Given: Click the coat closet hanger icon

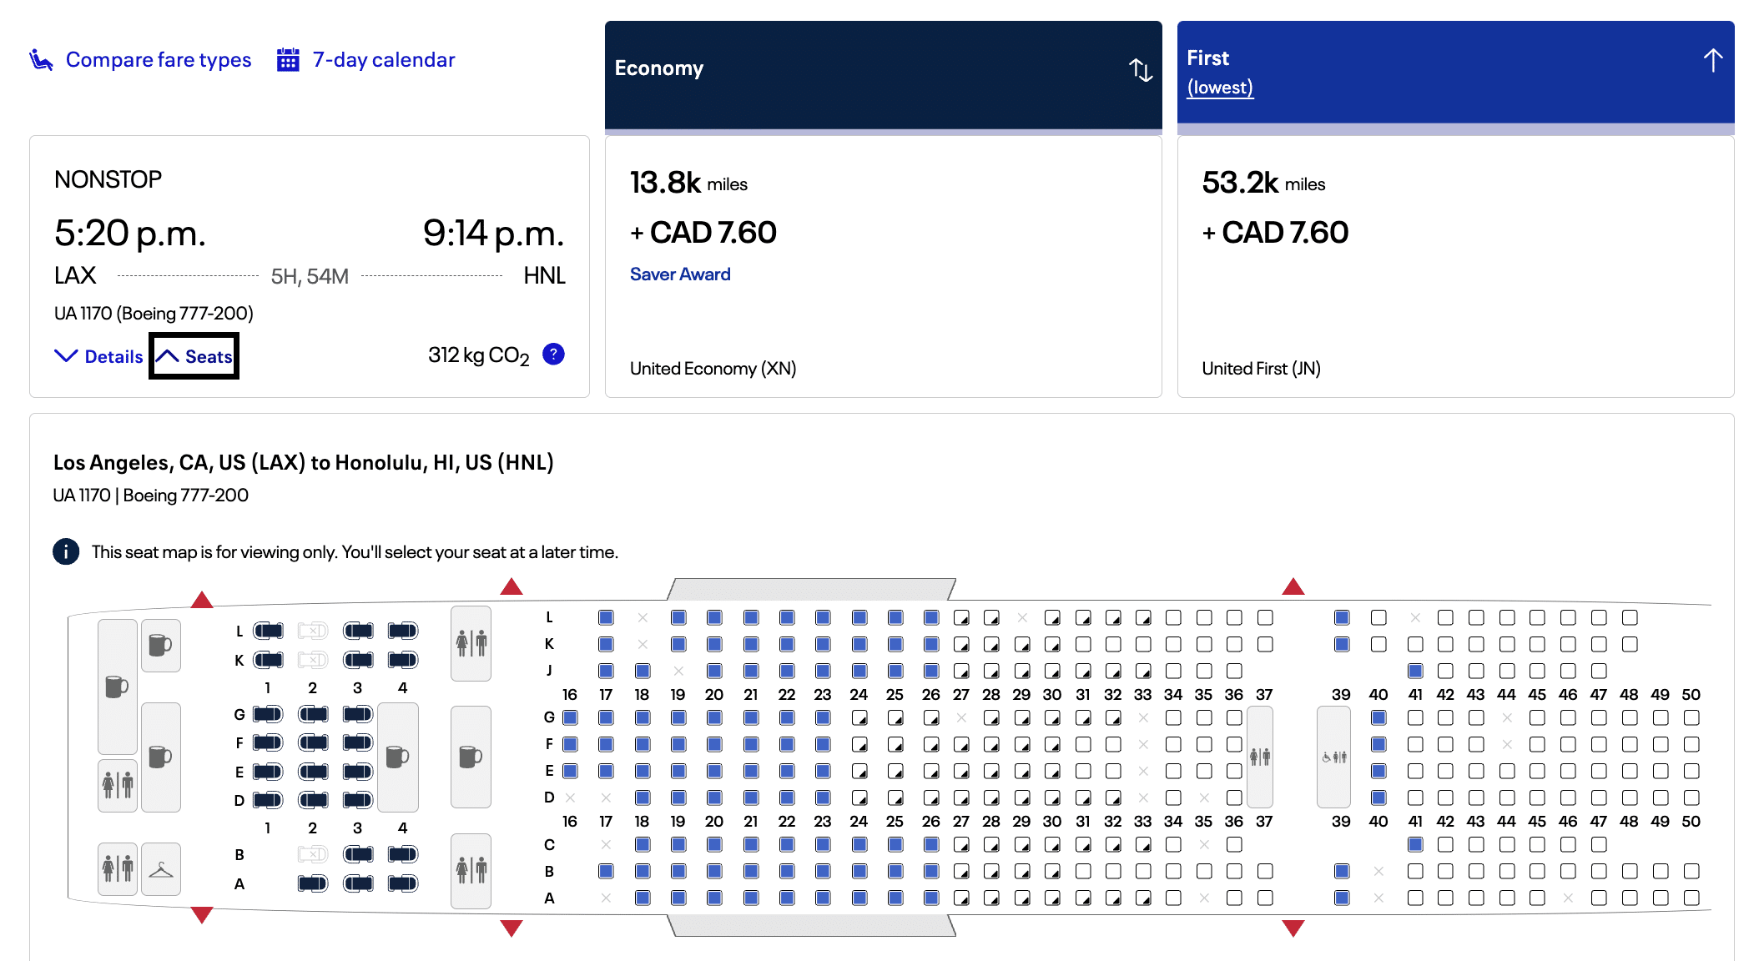Looking at the screenshot, I should (161, 870).
